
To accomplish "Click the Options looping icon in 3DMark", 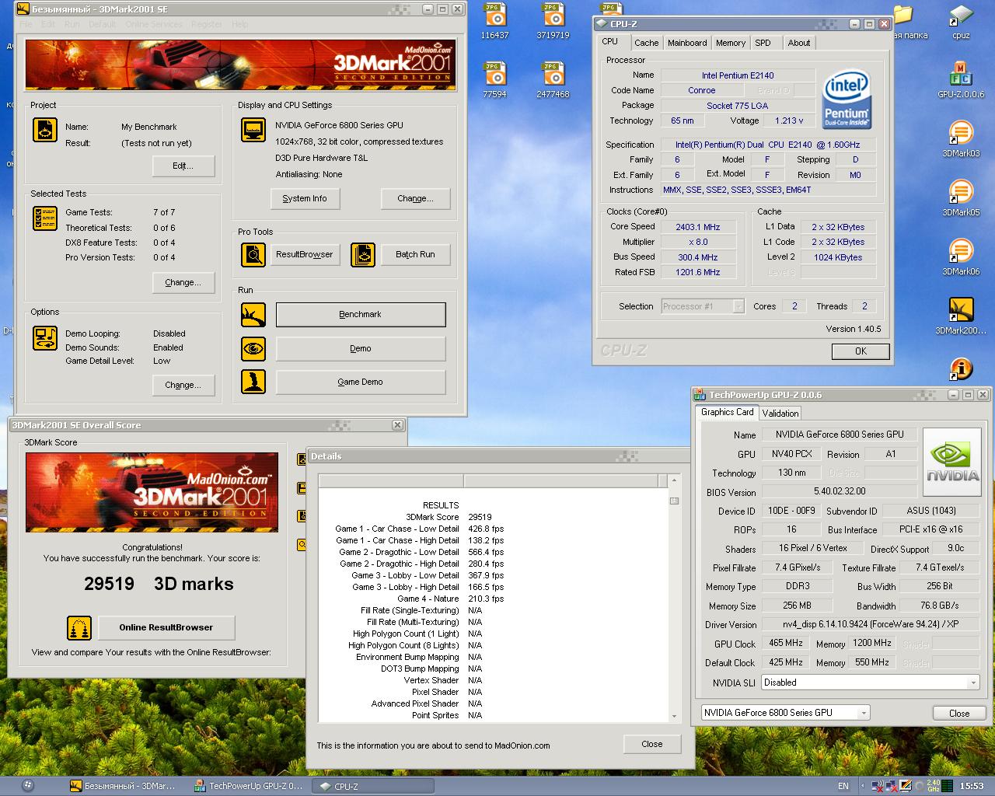I will [x=45, y=338].
